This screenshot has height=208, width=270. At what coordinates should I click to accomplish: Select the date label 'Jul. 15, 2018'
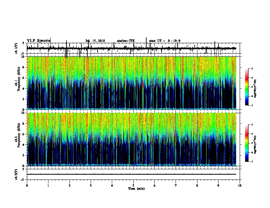click(x=95, y=41)
